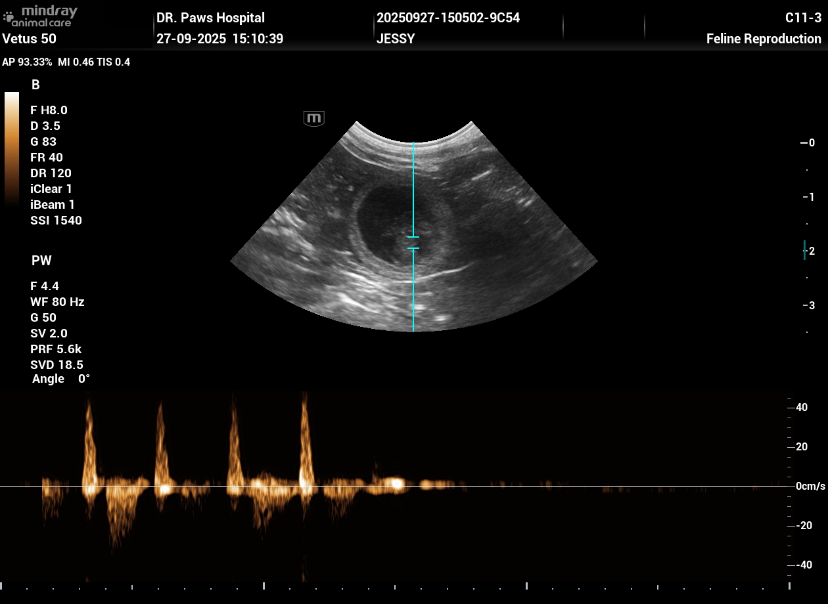Click the WF 80 Hz wall filter value

[x=57, y=302]
